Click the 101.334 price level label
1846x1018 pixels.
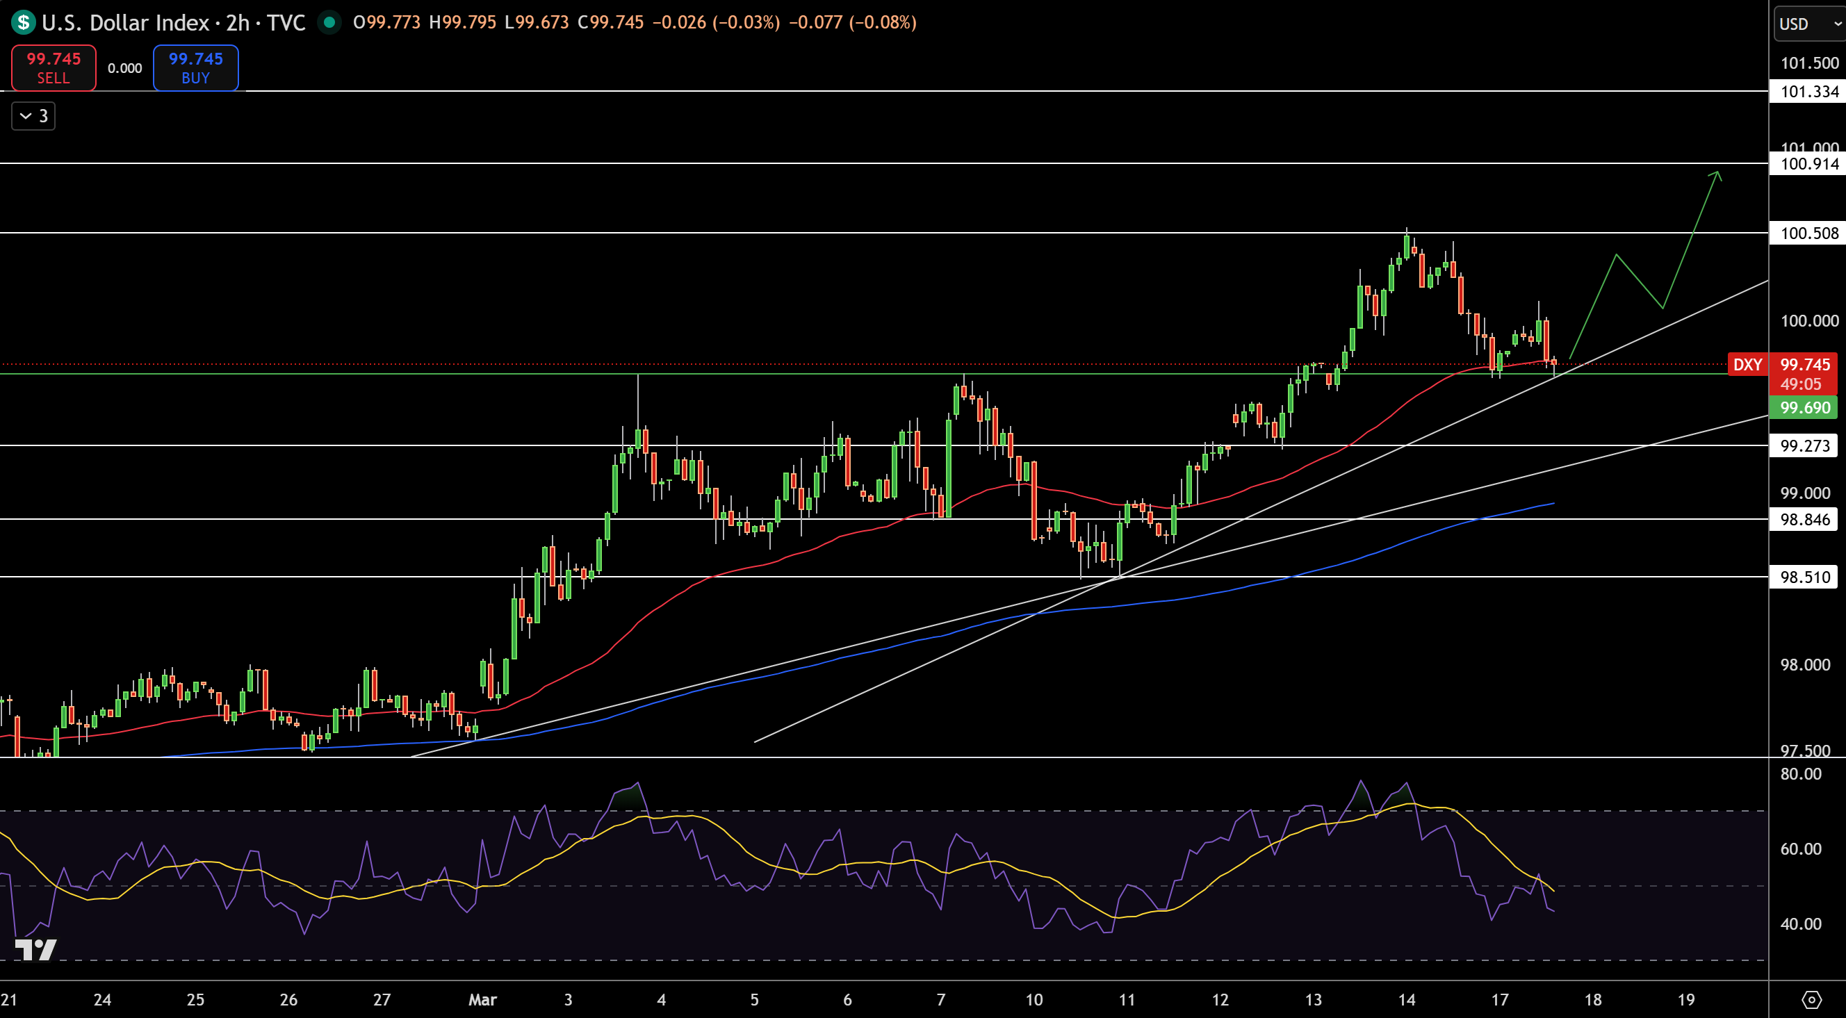point(1808,92)
